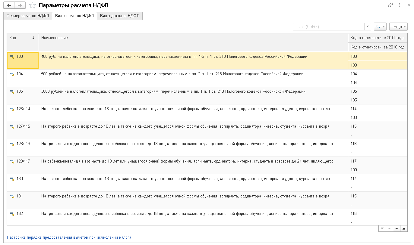414x245 pixels.
Task: Click the row icon for code 126/114
Action: pos(12,109)
